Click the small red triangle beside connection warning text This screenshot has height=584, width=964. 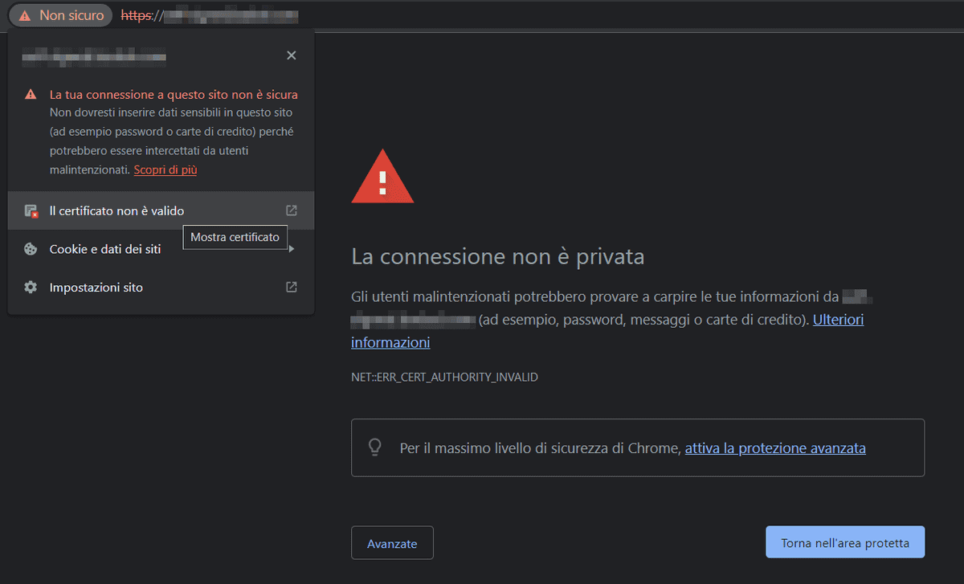point(30,93)
